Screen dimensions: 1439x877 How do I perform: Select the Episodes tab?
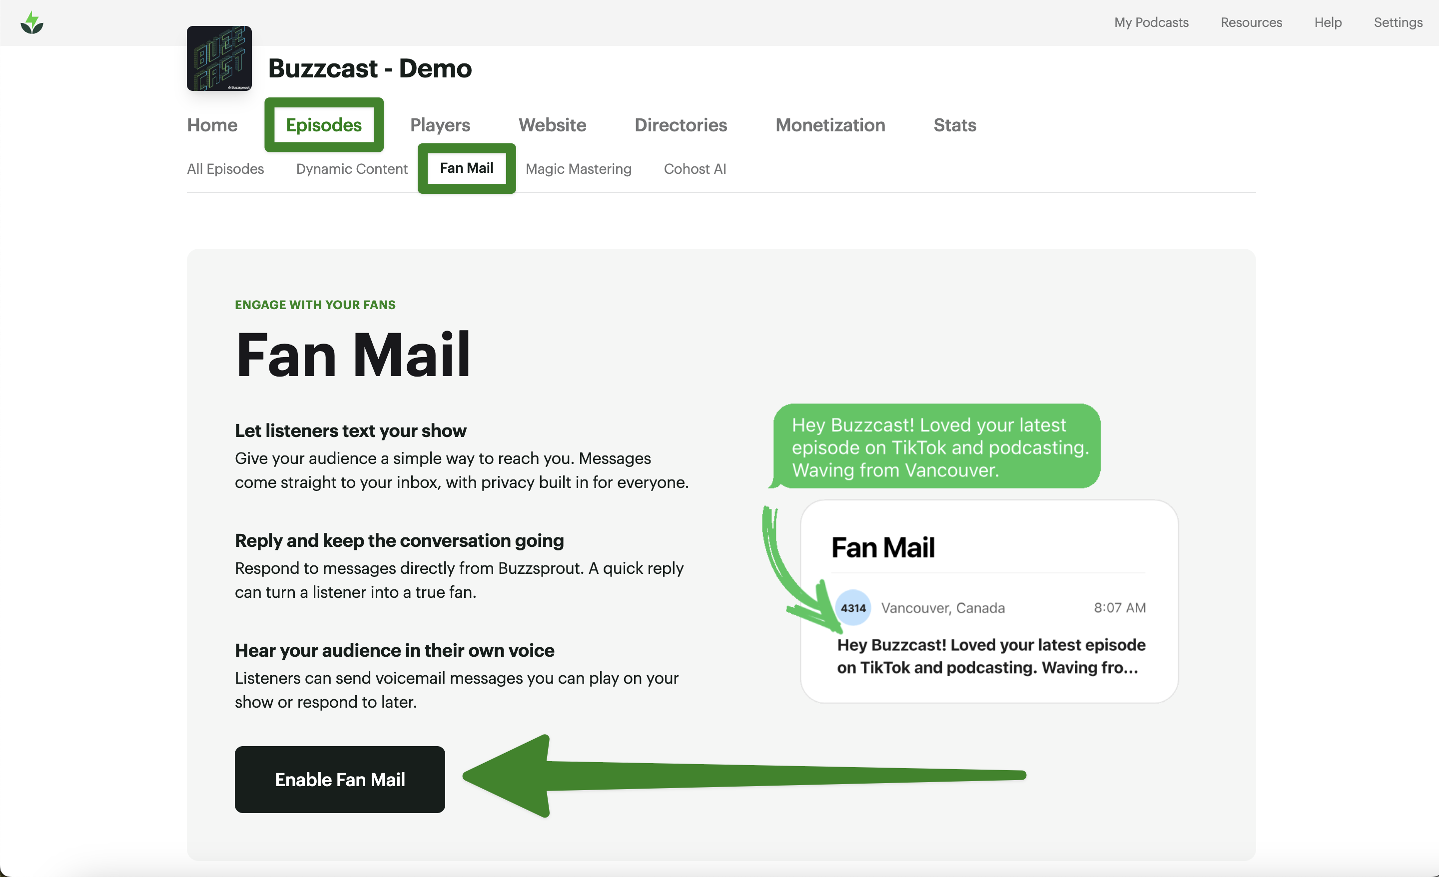[x=324, y=125]
